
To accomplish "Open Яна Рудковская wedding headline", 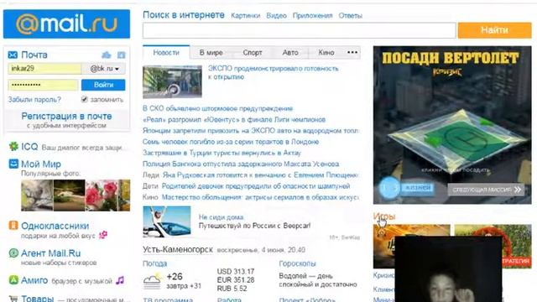I will pos(260,175).
